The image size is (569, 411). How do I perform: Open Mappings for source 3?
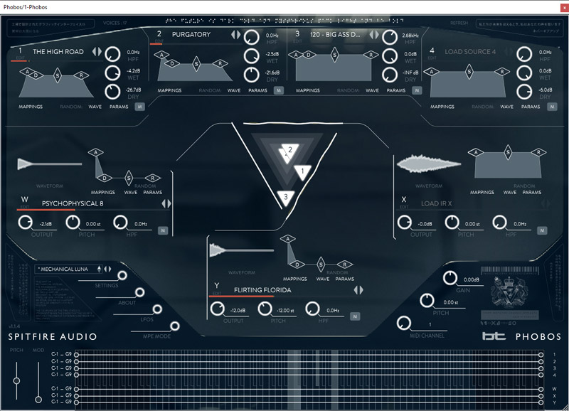click(307, 91)
